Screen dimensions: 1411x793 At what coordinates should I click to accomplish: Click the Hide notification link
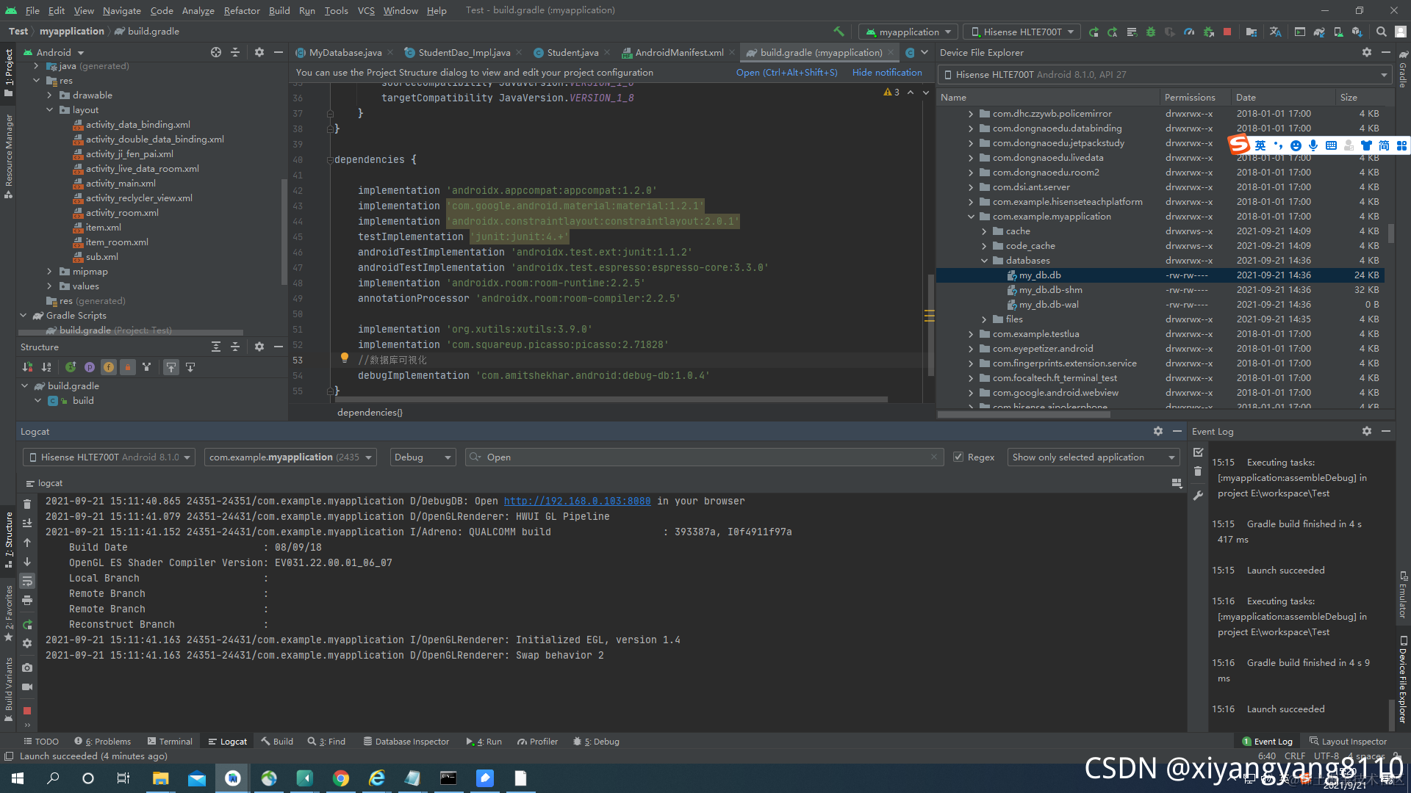(x=887, y=72)
